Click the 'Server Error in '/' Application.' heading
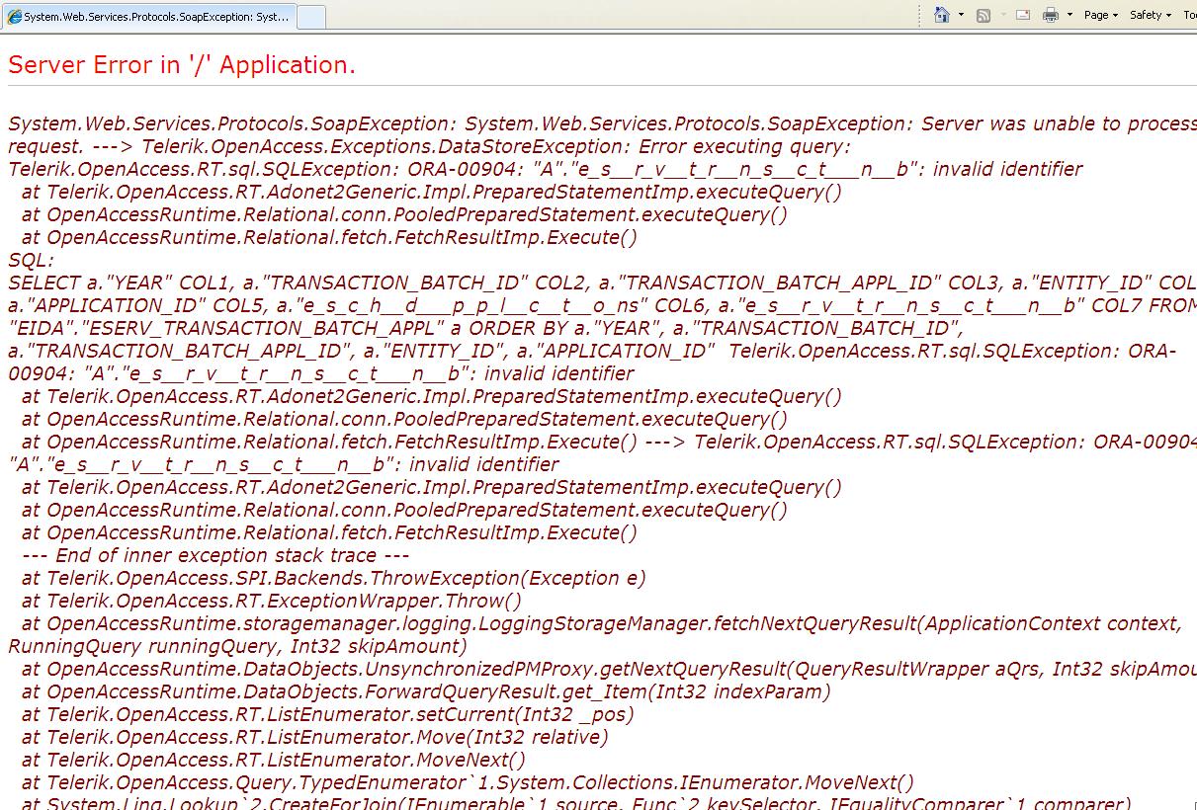This screenshot has width=1197, height=810. tap(182, 65)
